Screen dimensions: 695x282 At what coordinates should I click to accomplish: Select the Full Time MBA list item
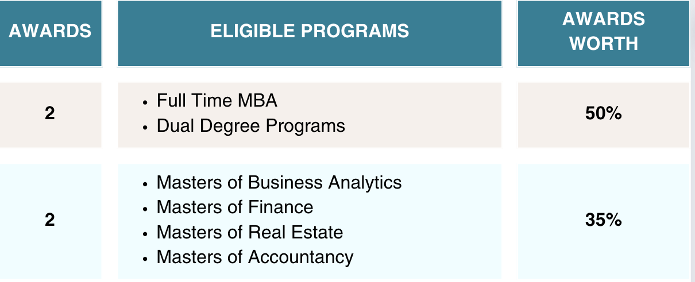[217, 101]
